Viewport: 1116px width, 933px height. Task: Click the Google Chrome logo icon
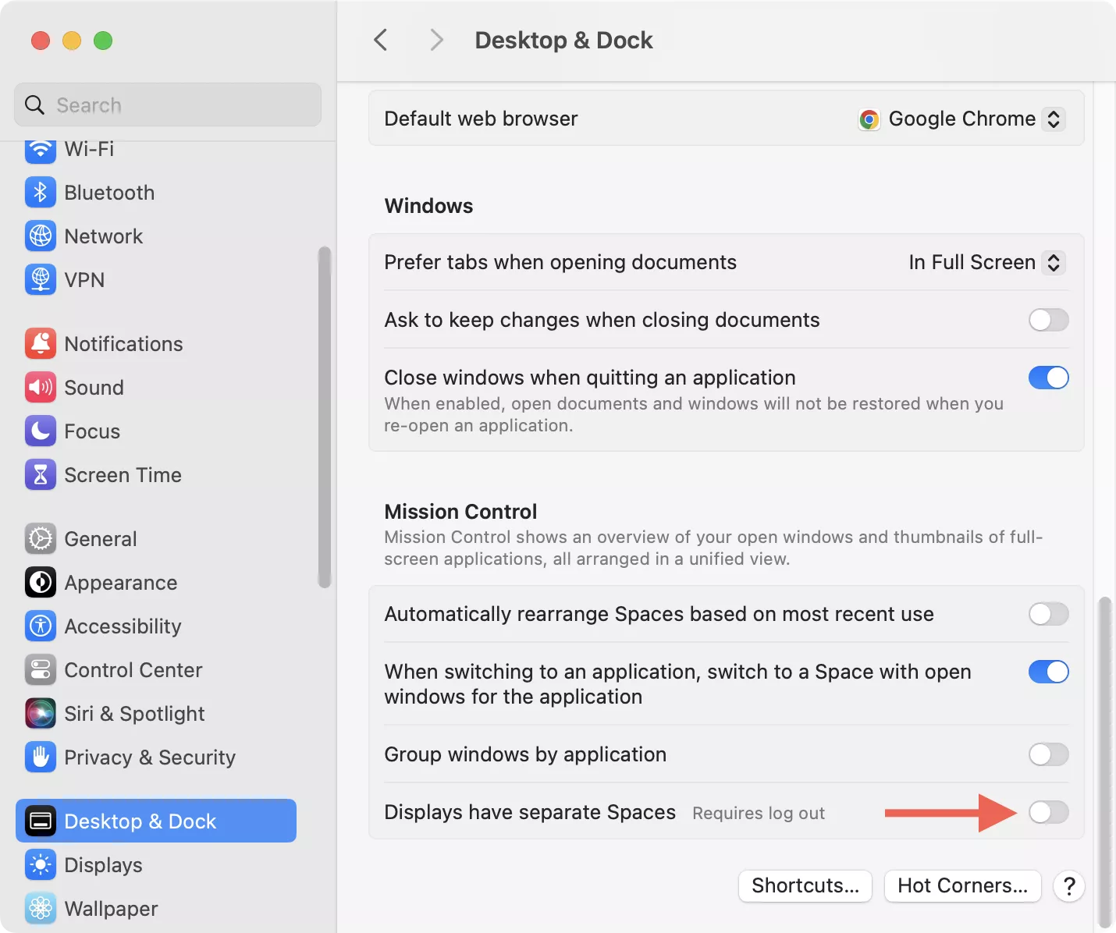coord(869,119)
